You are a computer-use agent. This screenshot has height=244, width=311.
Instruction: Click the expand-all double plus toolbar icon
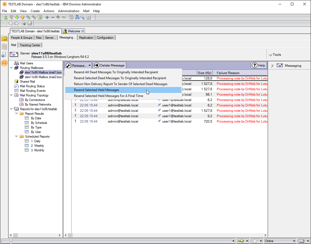tap(58, 18)
